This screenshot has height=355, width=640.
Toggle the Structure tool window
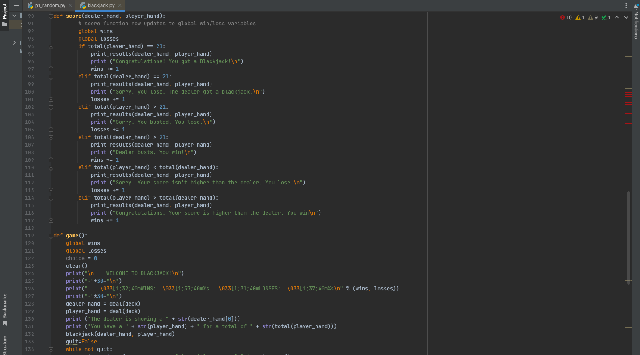pos(4,343)
